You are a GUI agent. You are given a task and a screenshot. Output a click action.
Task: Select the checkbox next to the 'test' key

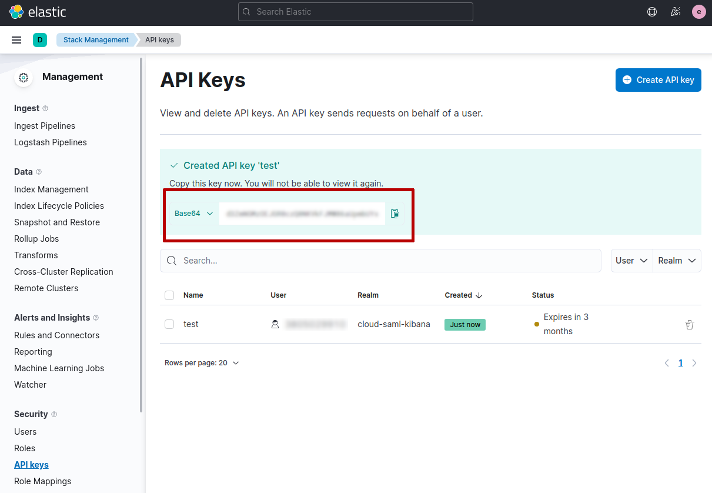point(169,324)
